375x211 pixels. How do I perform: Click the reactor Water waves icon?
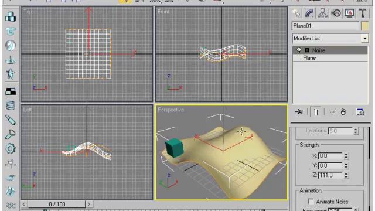click(11, 205)
